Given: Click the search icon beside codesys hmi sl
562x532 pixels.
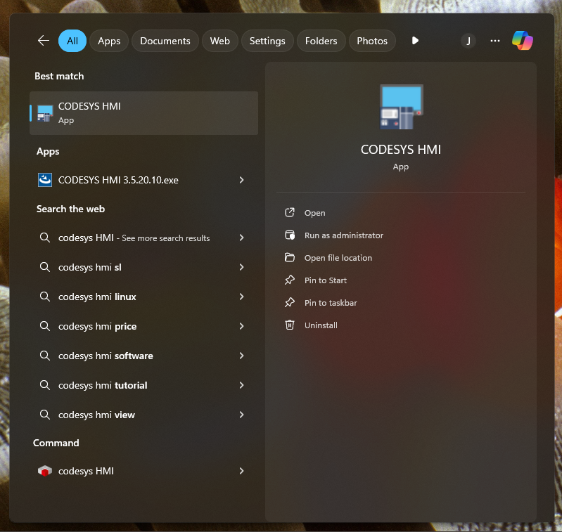Looking at the screenshot, I should pos(45,267).
